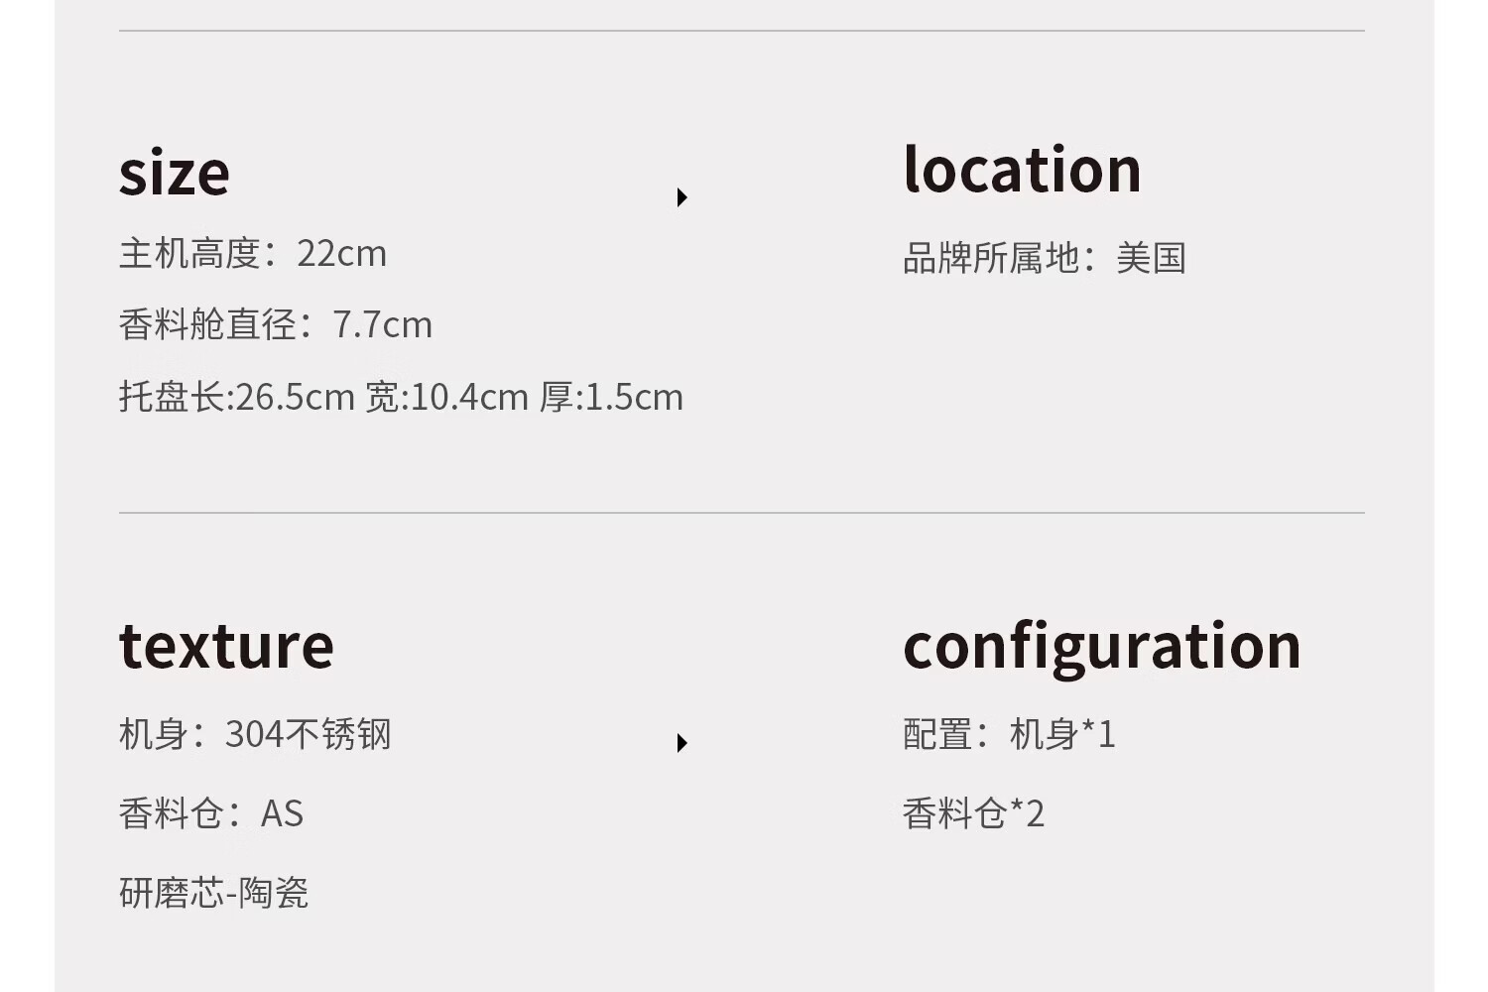Image resolution: width=1488 pixels, height=992 pixels.
Task: Click the arrow beside the texture section
Action: coord(682,743)
